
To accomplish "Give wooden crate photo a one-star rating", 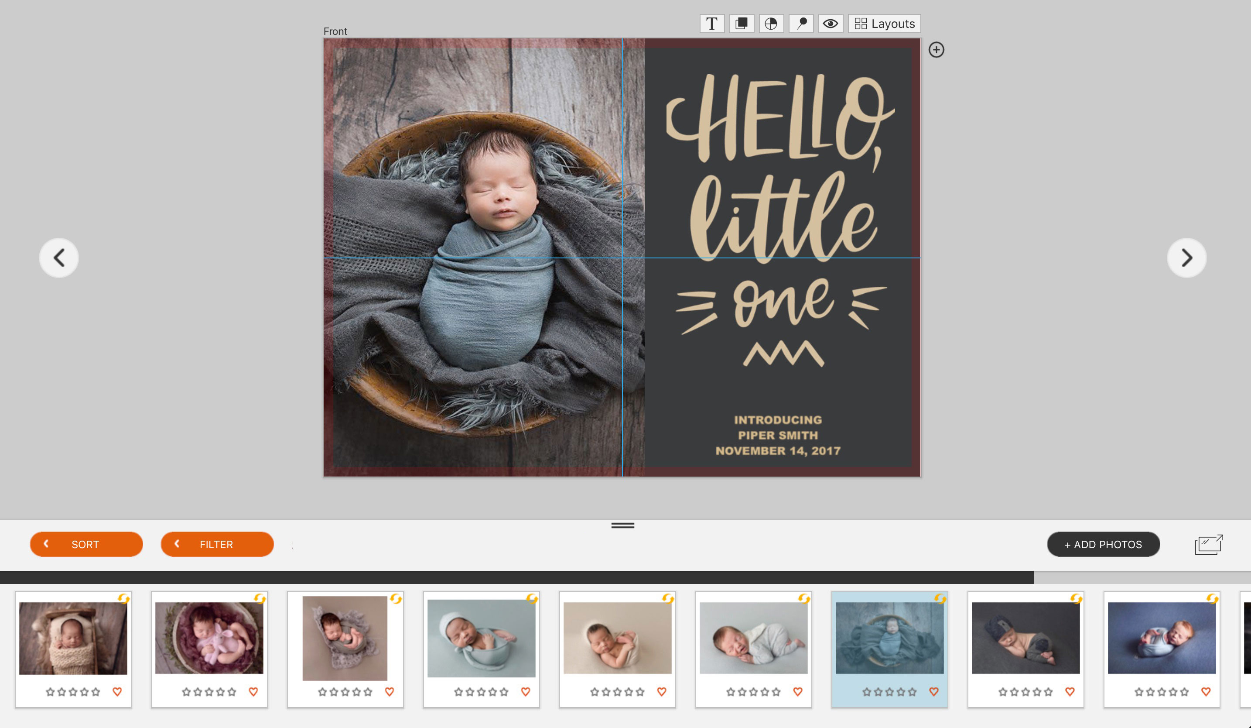I will point(50,691).
